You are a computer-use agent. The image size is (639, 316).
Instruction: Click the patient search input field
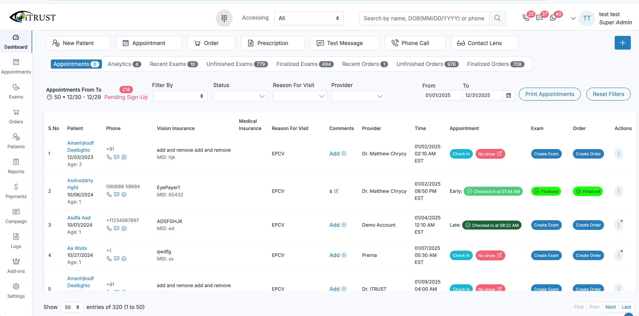[x=424, y=18]
